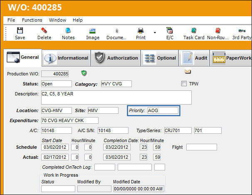Click the green shield icon beside Production W/O
Image resolution: width=252 pixels, height=195 pixels.
[84, 73]
